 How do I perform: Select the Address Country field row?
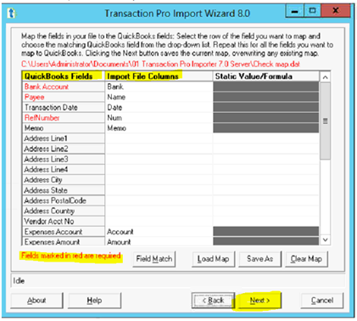[64, 211]
